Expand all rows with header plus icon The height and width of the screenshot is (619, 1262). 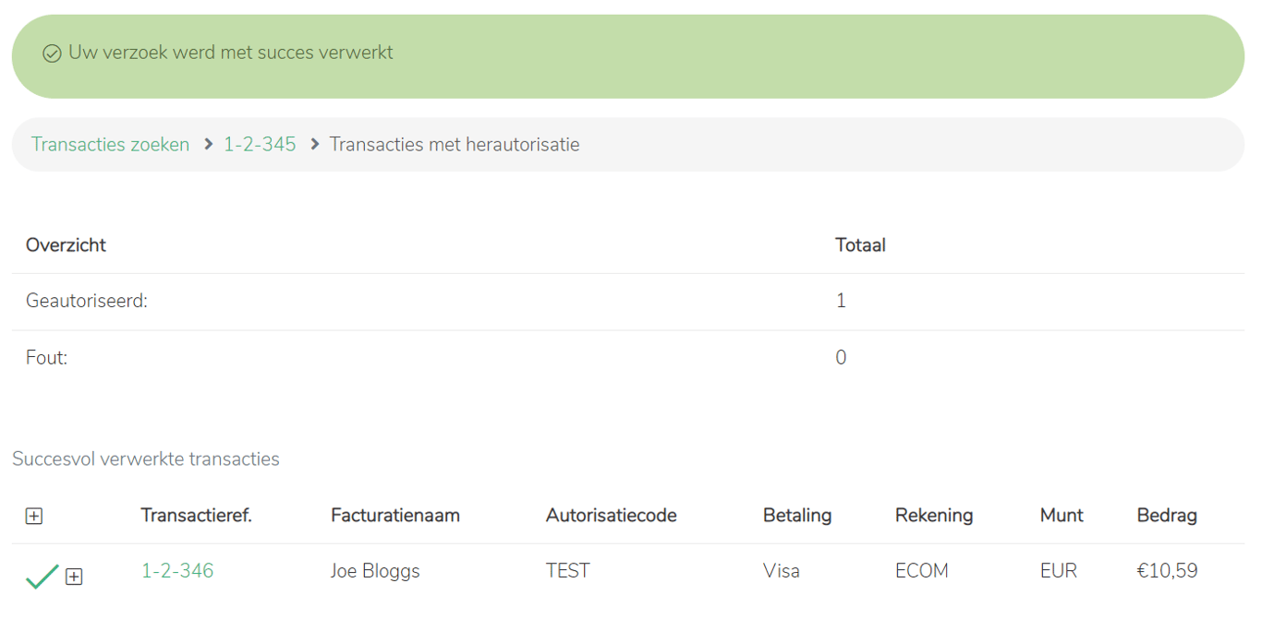point(34,517)
